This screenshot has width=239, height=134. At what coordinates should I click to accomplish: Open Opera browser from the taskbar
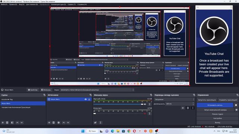[134, 131]
